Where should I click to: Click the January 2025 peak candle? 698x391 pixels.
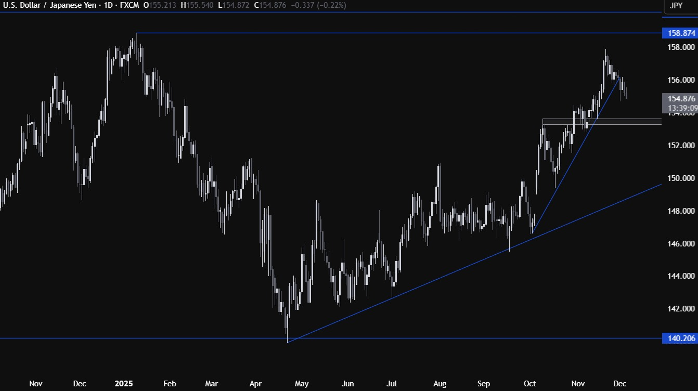click(133, 47)
